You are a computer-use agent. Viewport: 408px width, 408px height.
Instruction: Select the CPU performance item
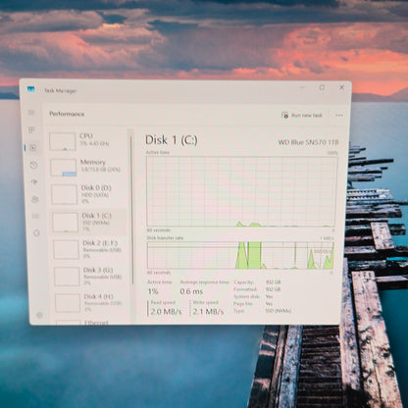click(87, 141)
